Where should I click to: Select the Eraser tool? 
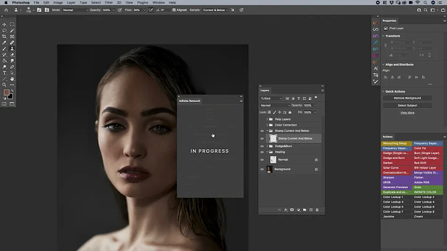pos(12,55)
